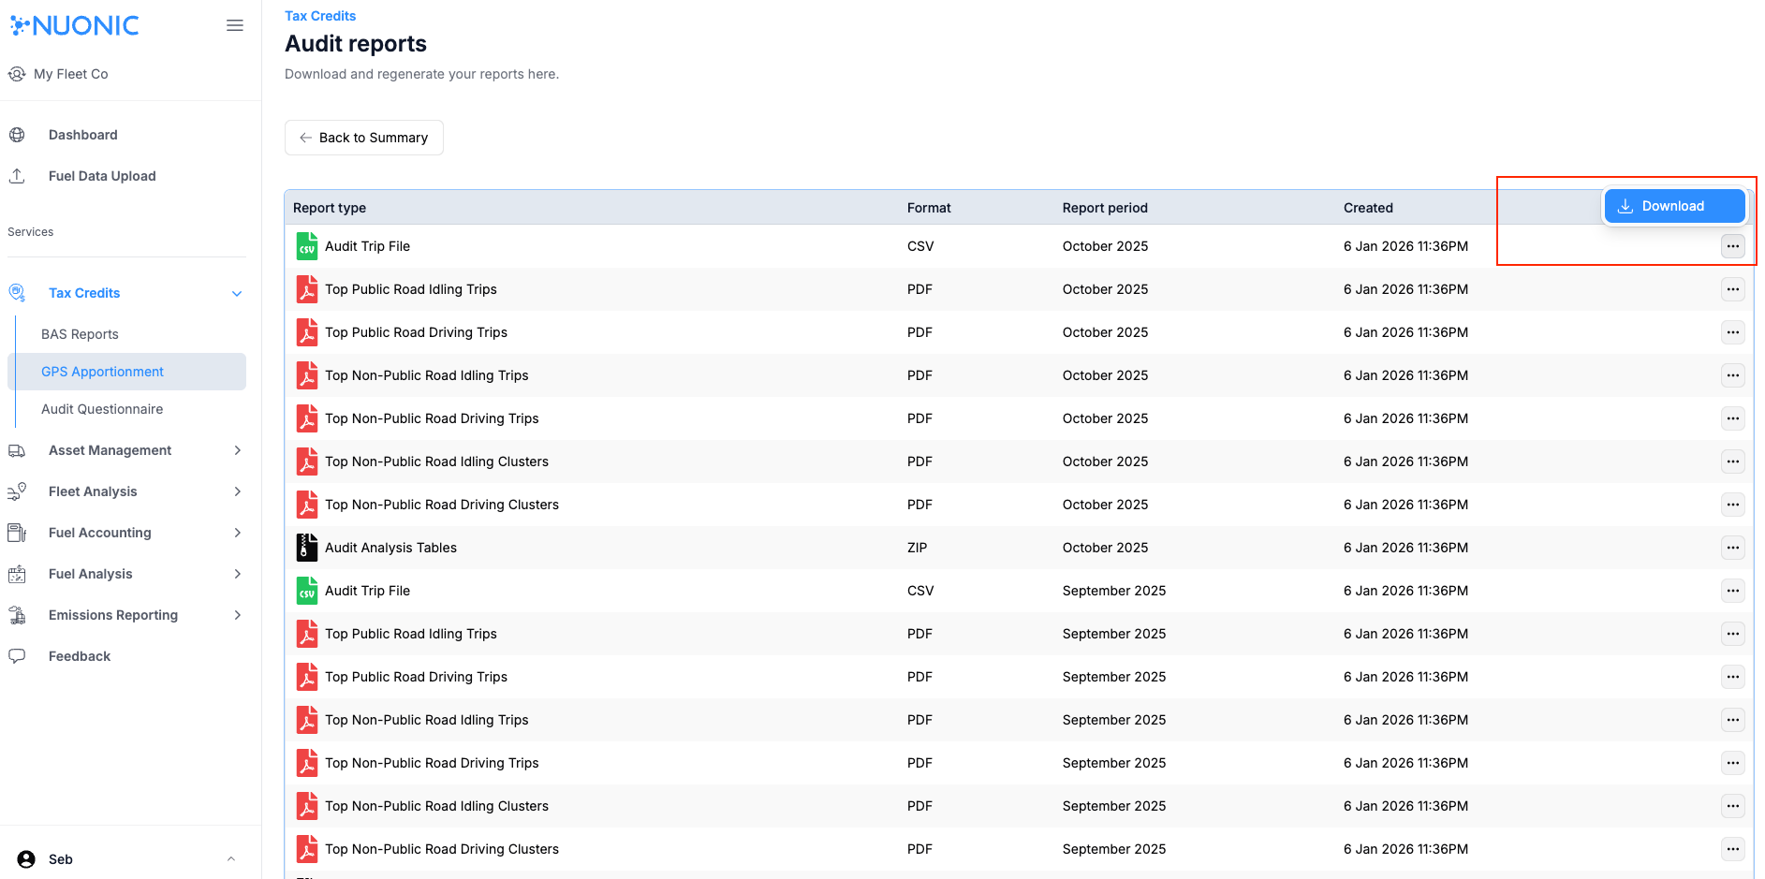The image size is (1765, 879).
Task: Open more options for October Top Non-Public Road Driving Trips
Action: 1733,418
